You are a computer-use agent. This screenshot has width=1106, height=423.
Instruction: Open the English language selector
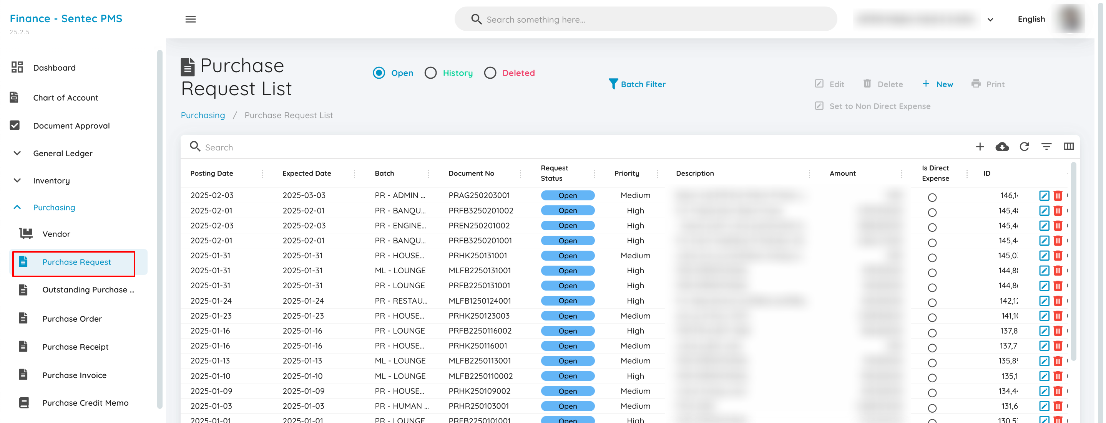1031,19
